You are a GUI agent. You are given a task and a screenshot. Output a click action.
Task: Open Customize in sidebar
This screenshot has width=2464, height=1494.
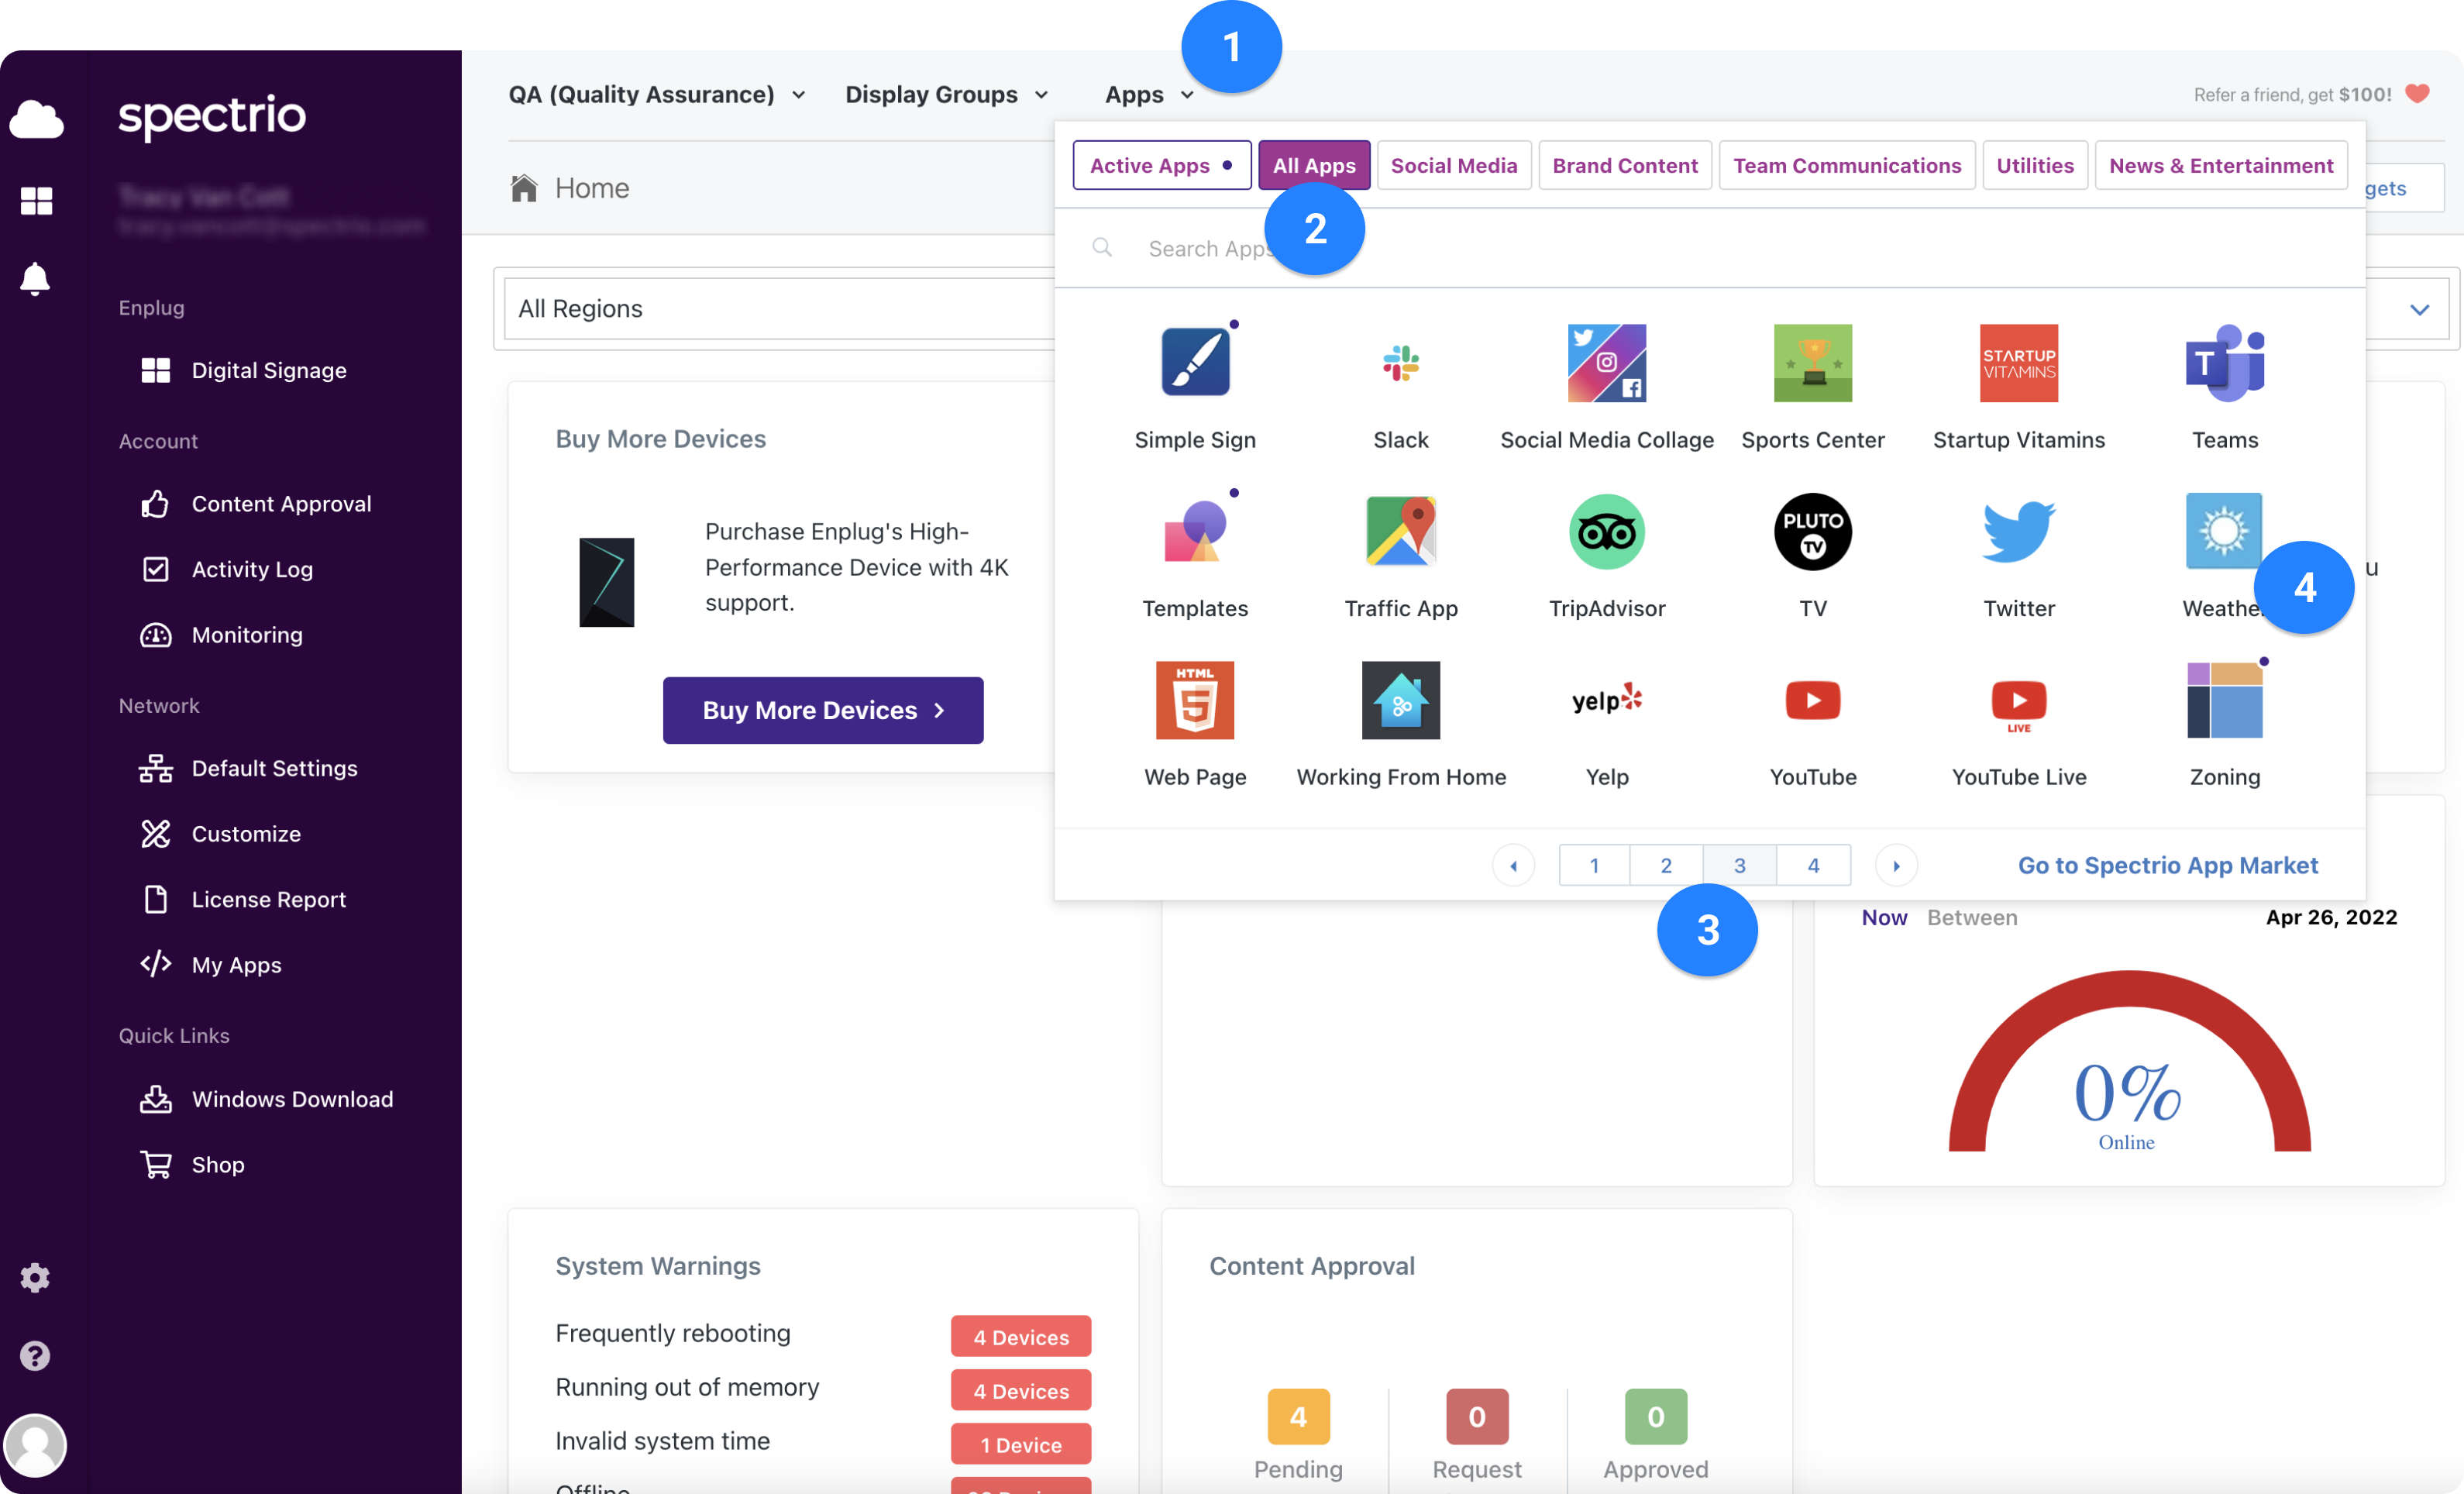220,834
